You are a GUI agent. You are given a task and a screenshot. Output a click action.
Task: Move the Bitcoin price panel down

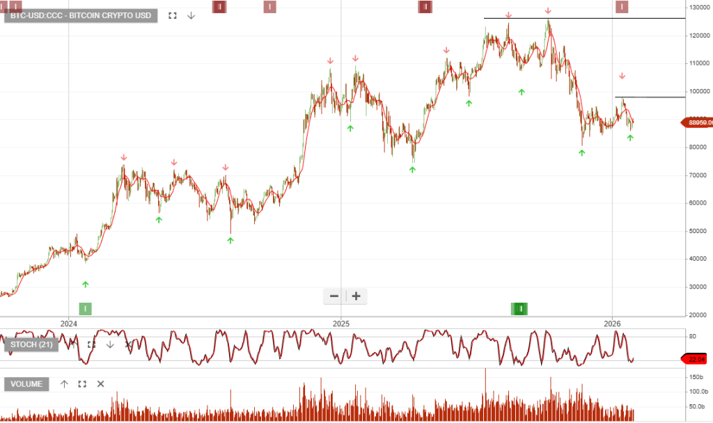[191, 15]
